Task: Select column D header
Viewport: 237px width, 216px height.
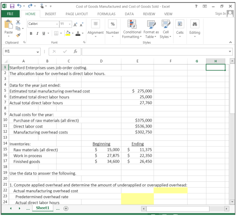Action: click(x=101, y=61)
